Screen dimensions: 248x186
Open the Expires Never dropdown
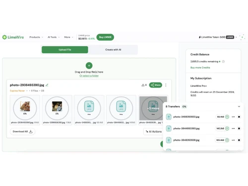tap(19, 91)
